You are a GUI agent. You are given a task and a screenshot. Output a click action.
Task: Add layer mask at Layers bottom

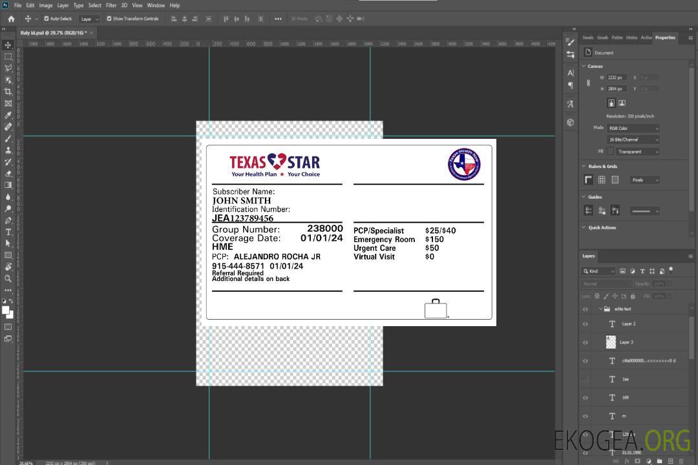[637, 461]
